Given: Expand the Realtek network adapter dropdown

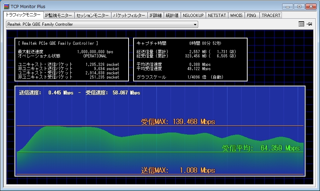Looking at the screenshot, I should [x=195, y=24].
